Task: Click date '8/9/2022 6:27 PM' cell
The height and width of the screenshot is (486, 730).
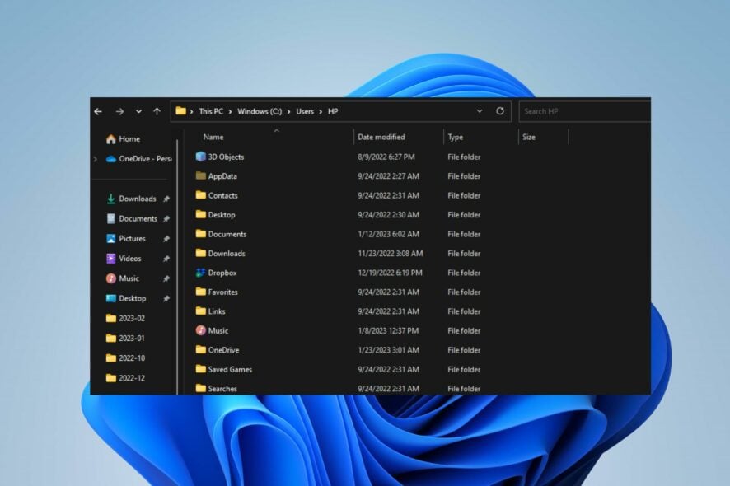Action: [x=386, y=157]
